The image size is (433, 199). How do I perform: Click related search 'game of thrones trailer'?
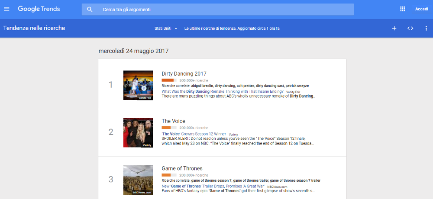pyautogui.click(x=251, y=180)
